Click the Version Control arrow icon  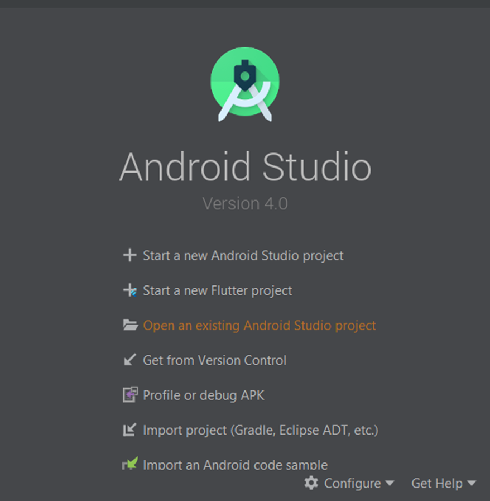tap(129, 360)
